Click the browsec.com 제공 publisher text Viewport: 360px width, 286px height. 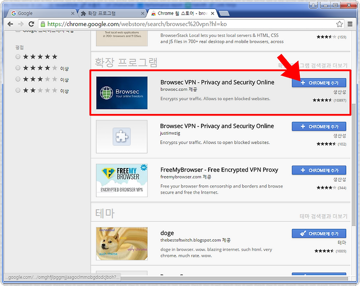click(178, 89)
